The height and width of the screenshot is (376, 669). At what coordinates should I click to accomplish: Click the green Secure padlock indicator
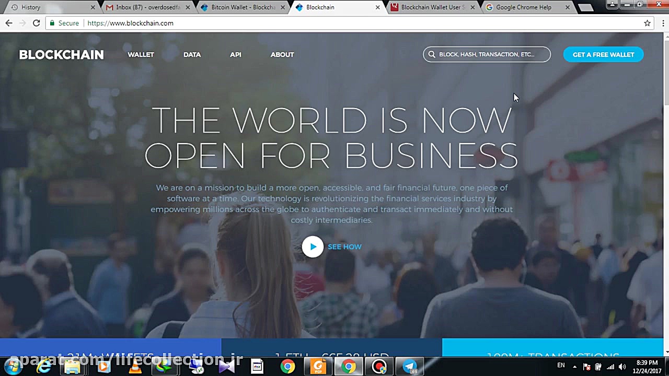(x=64, y=23)
